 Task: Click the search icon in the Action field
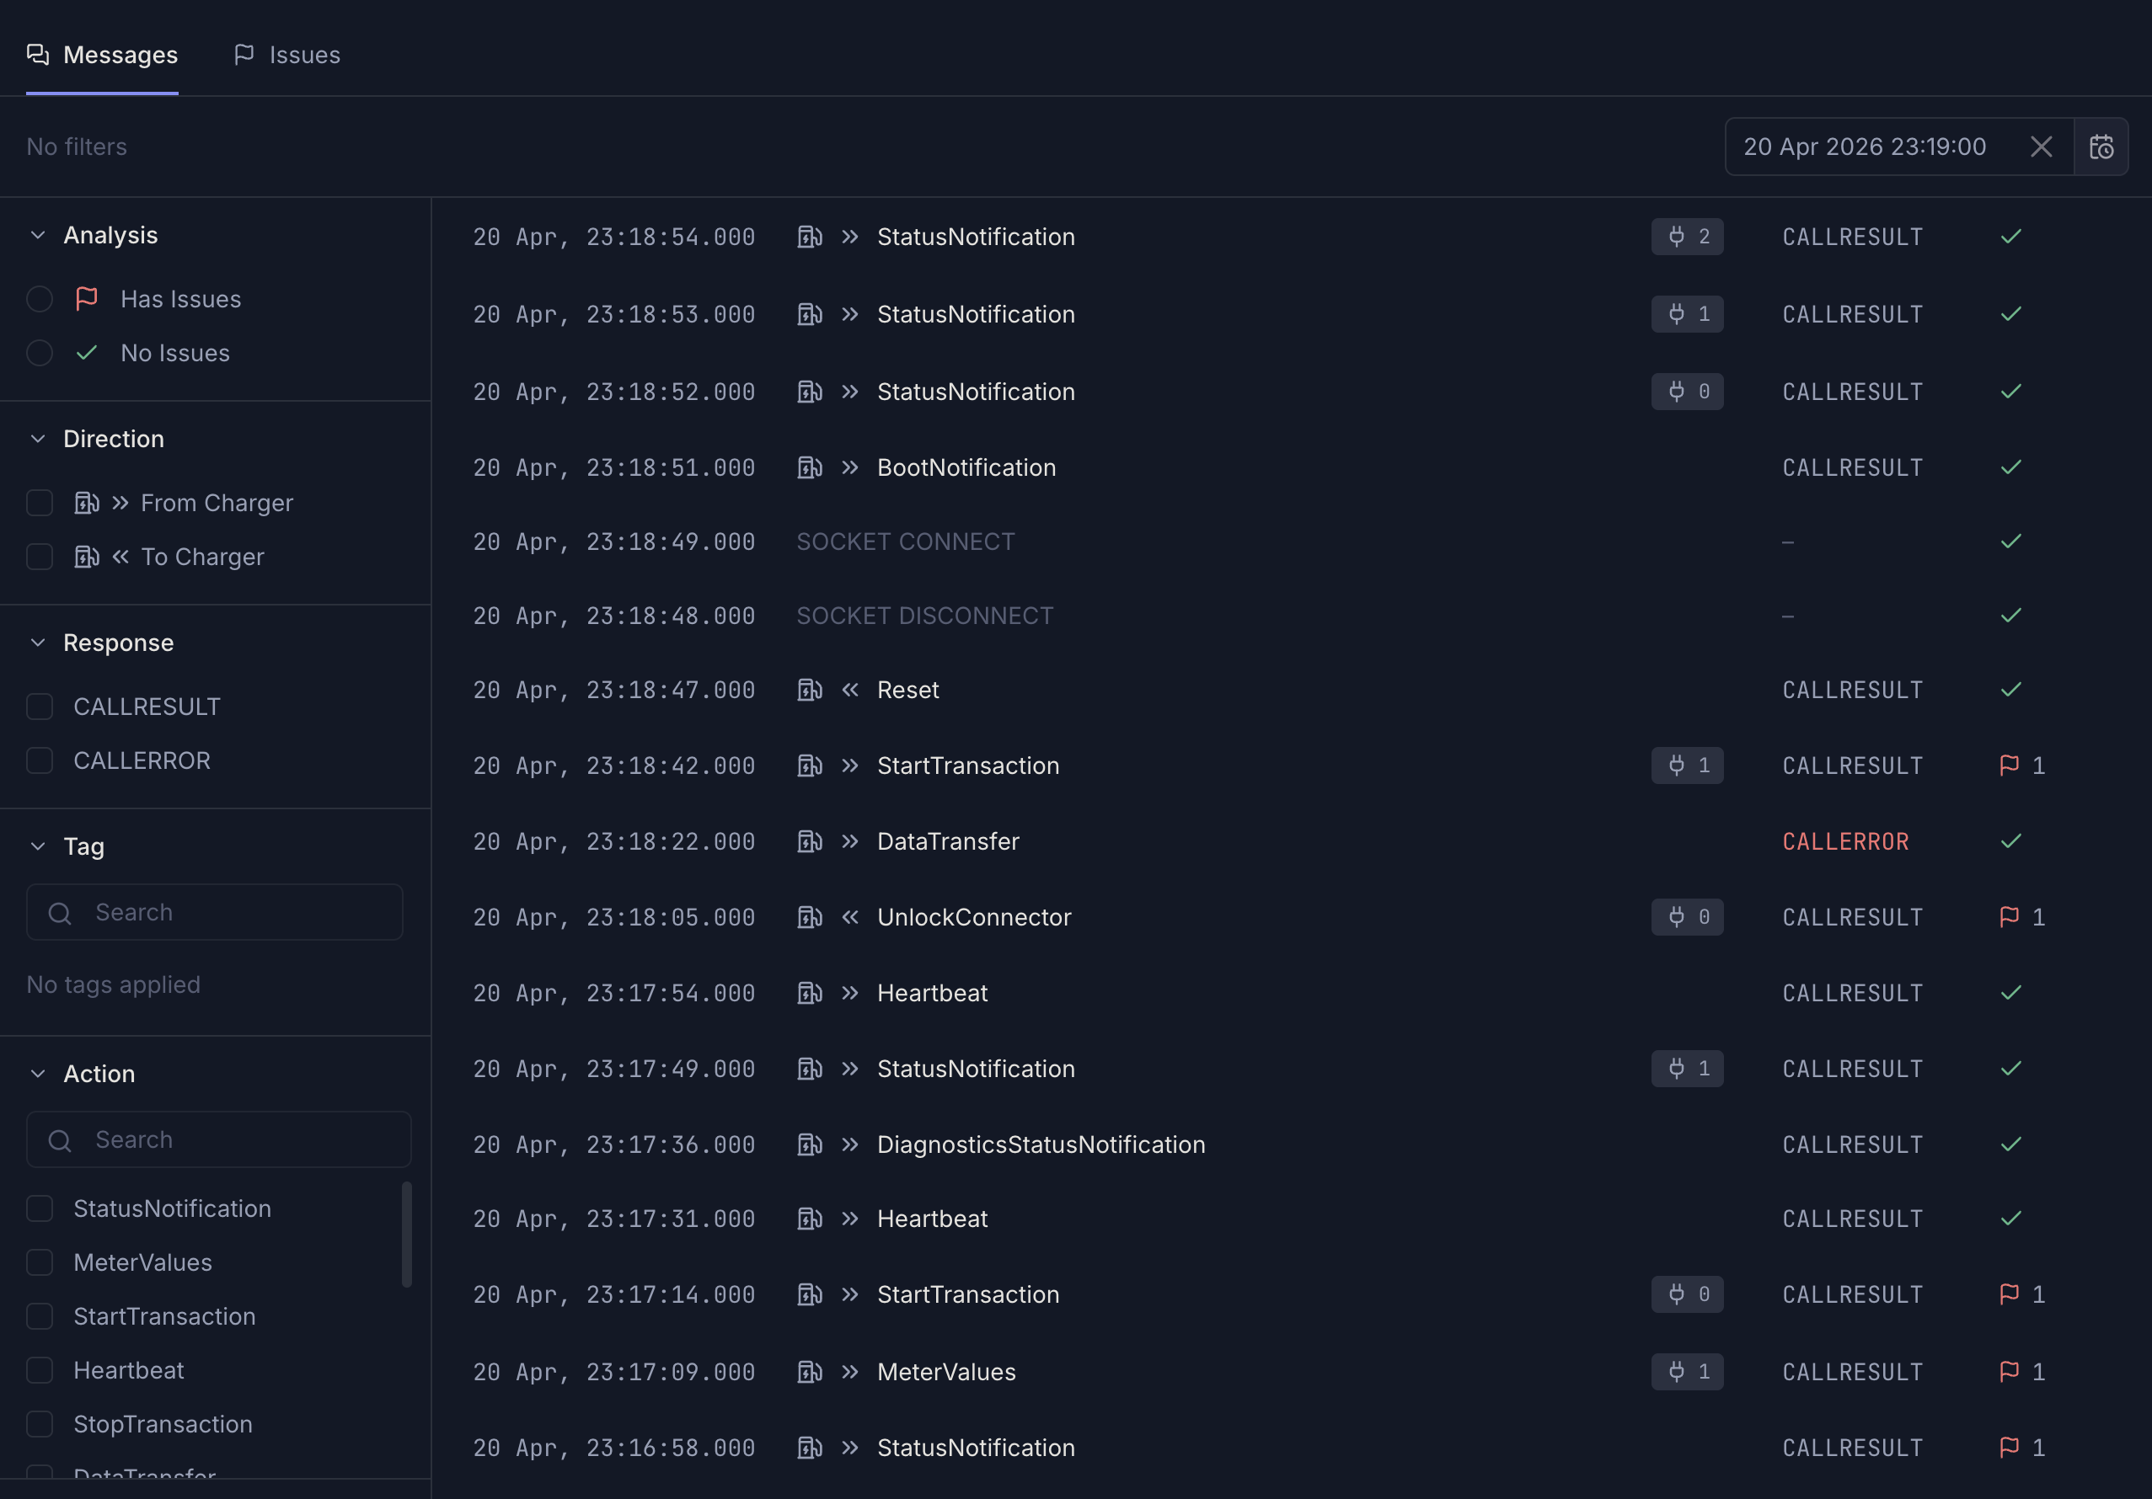pyautogui.click(x=60, y=1140)
